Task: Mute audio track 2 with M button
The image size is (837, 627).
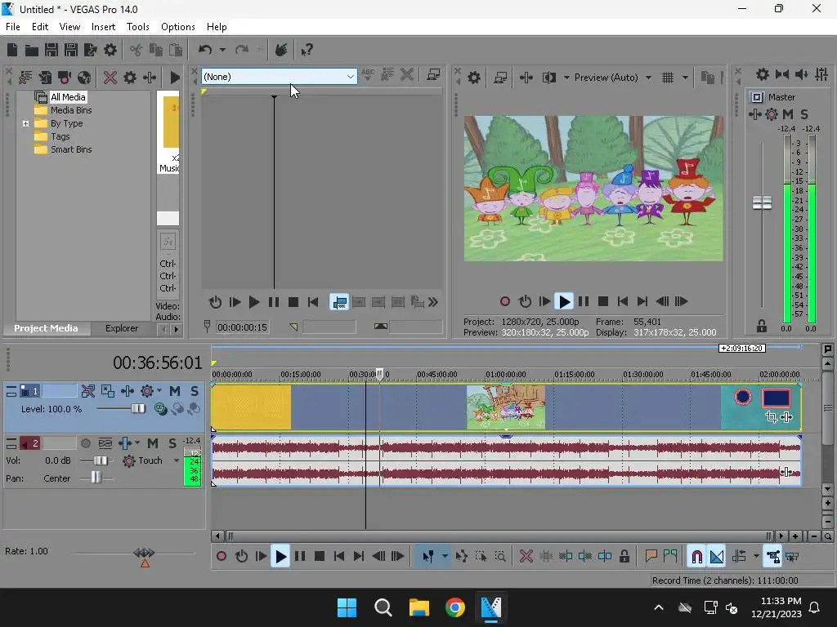Action: coord(153,443)
